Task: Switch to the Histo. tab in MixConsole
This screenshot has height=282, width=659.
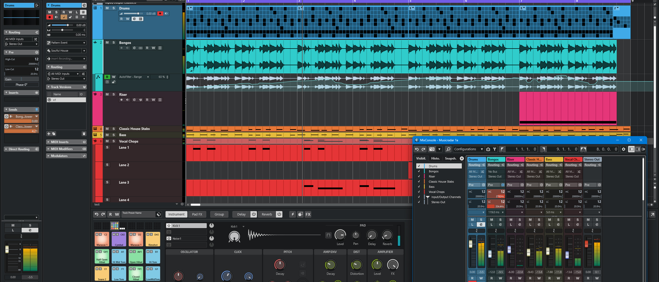Action: [435, 158]
